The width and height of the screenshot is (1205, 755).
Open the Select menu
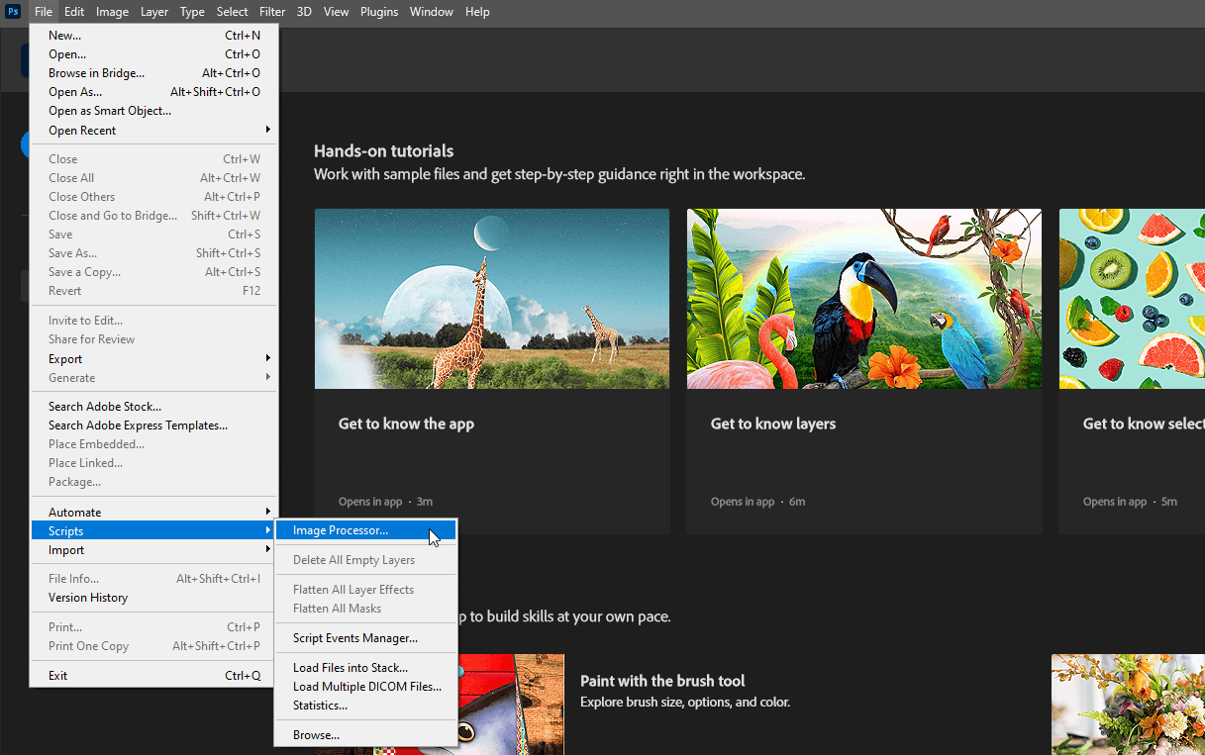tap(233, 12)
